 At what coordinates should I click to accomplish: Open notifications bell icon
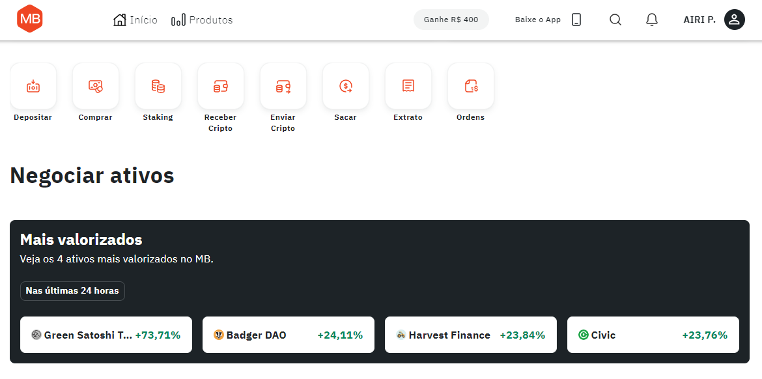(x=652, y=20)
